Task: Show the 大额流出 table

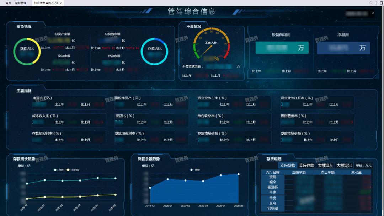Action: (x=344, y=166)
